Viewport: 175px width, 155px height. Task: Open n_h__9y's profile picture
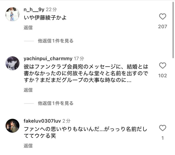(x=13, y=14)
